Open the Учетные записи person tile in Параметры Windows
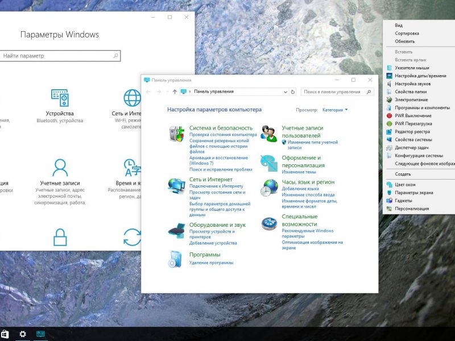Screen dimensions: 455x341 tap(60, 182)
